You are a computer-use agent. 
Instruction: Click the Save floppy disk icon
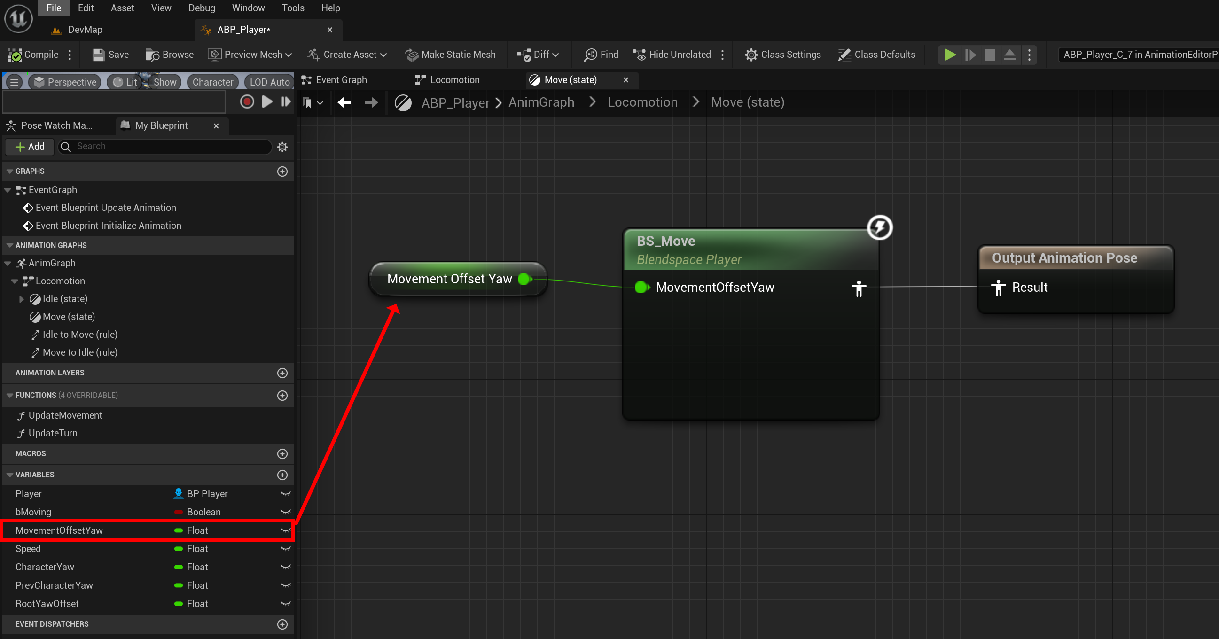(x=98, y=55)
